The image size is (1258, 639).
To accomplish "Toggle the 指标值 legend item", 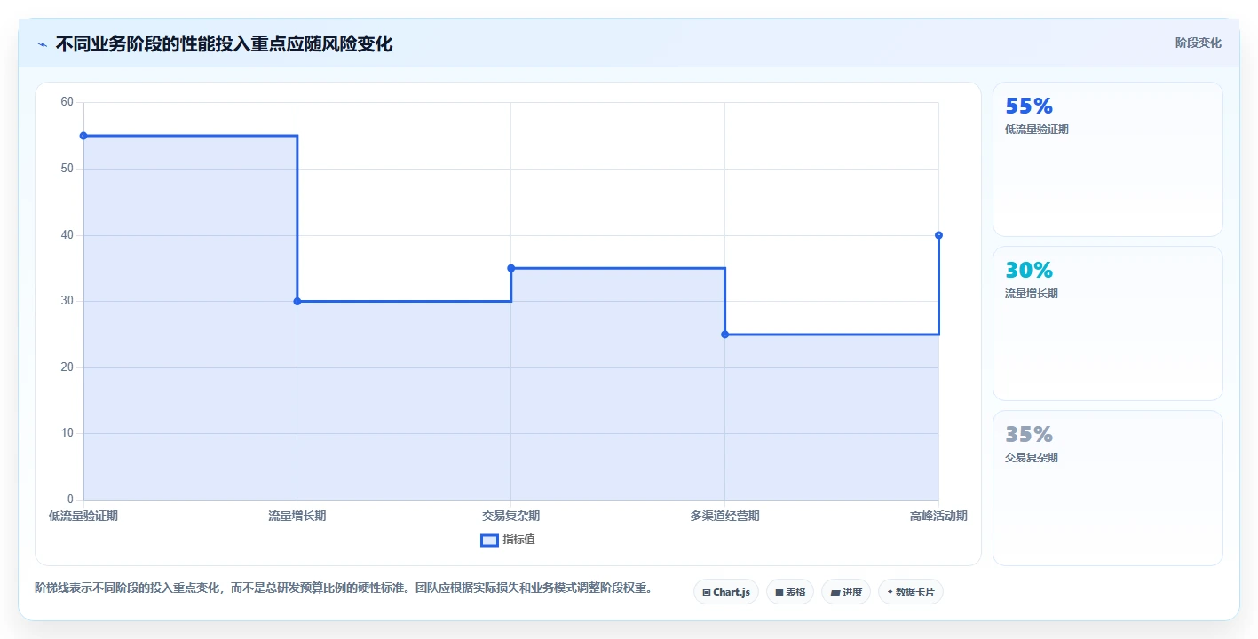I will 508,540.
